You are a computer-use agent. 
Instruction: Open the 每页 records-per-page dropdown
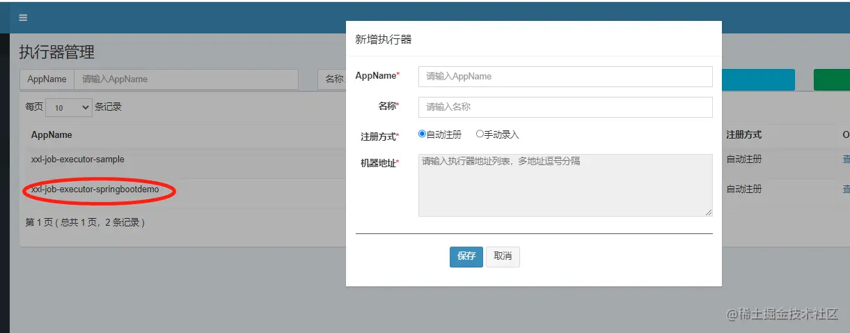[x=68, y=107]
